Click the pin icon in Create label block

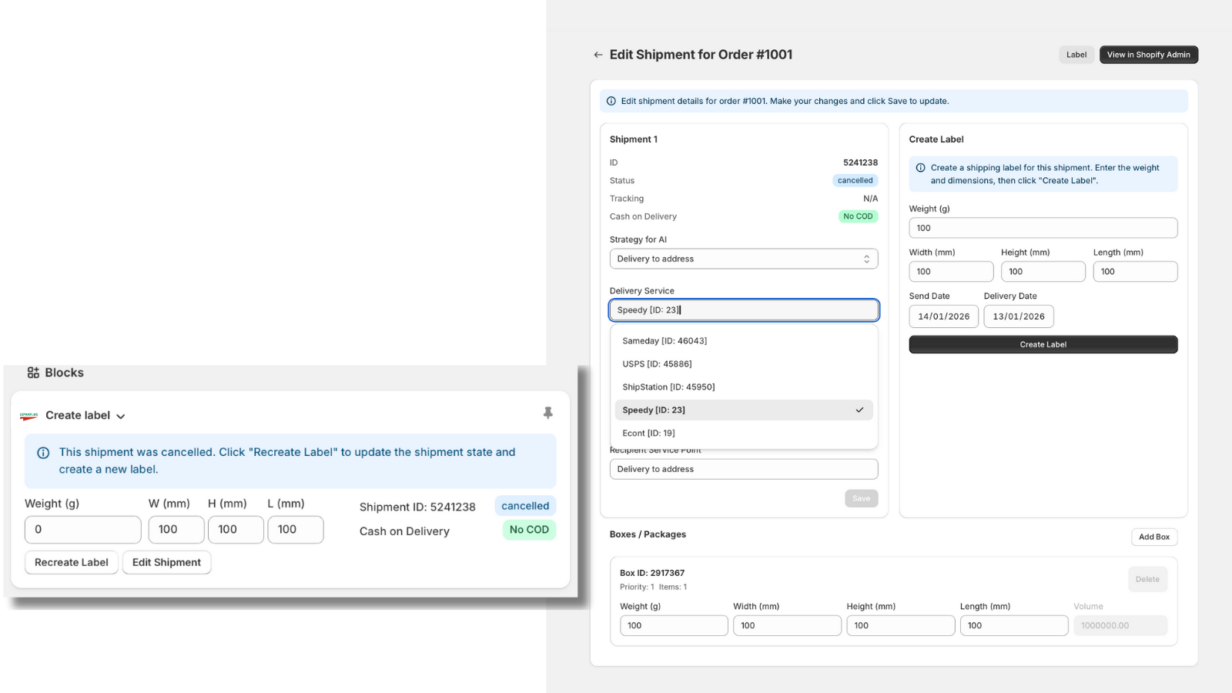[x=547, y=413]
